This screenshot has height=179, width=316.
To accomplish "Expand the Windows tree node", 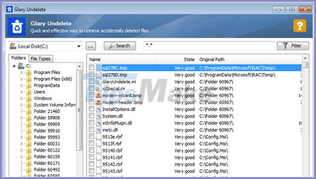I will coord(22,98).
